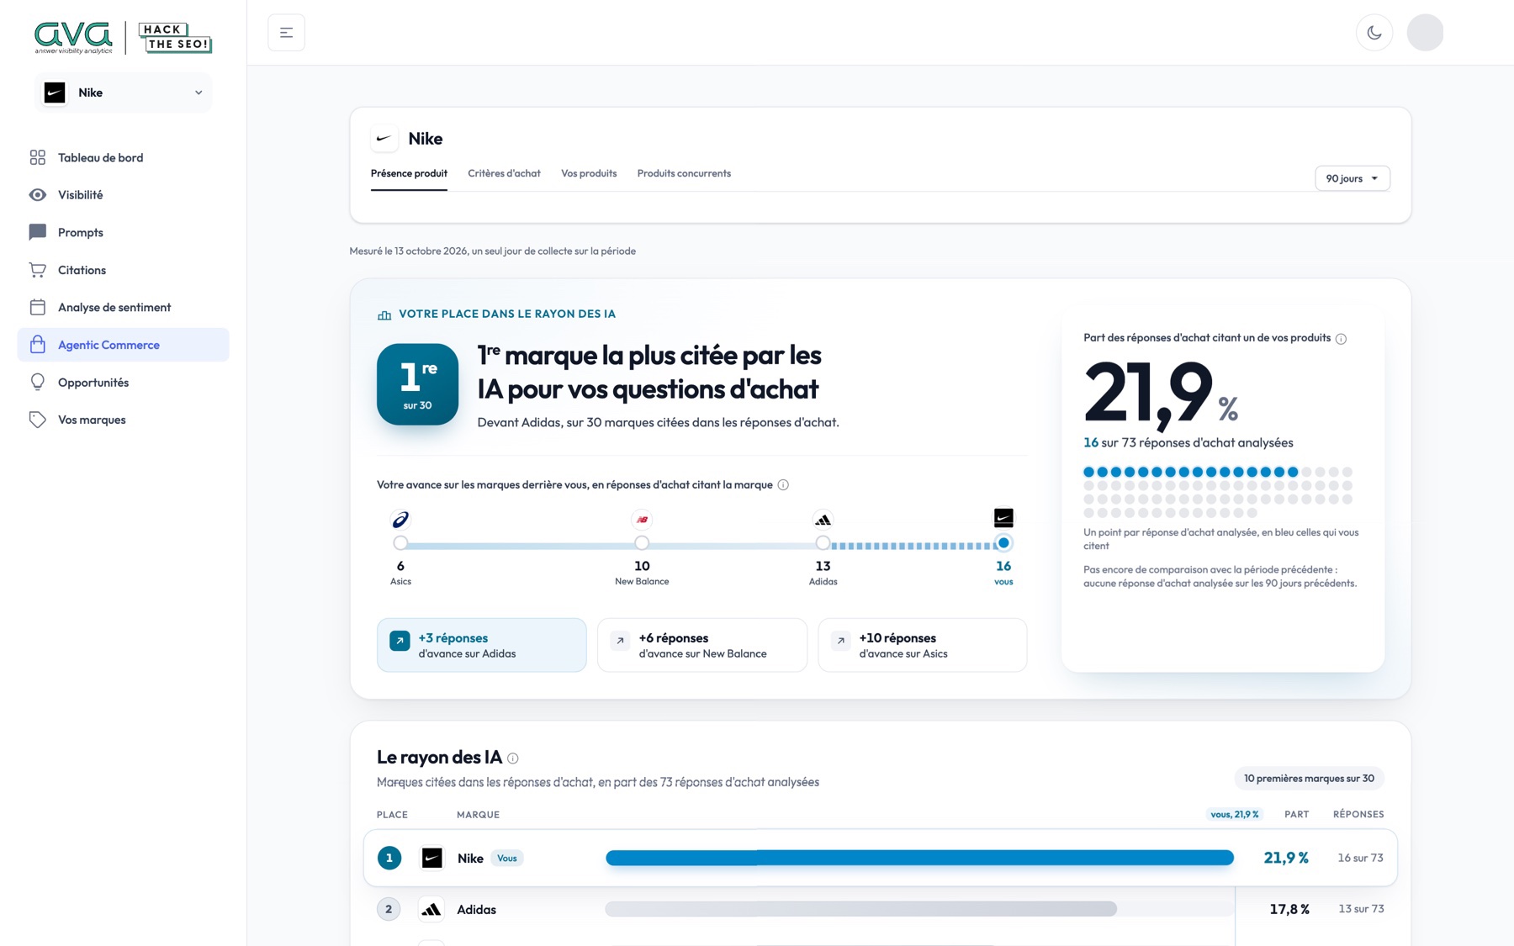
Task: Click the Tableau de bord grid icon
Action: (38, 157)
